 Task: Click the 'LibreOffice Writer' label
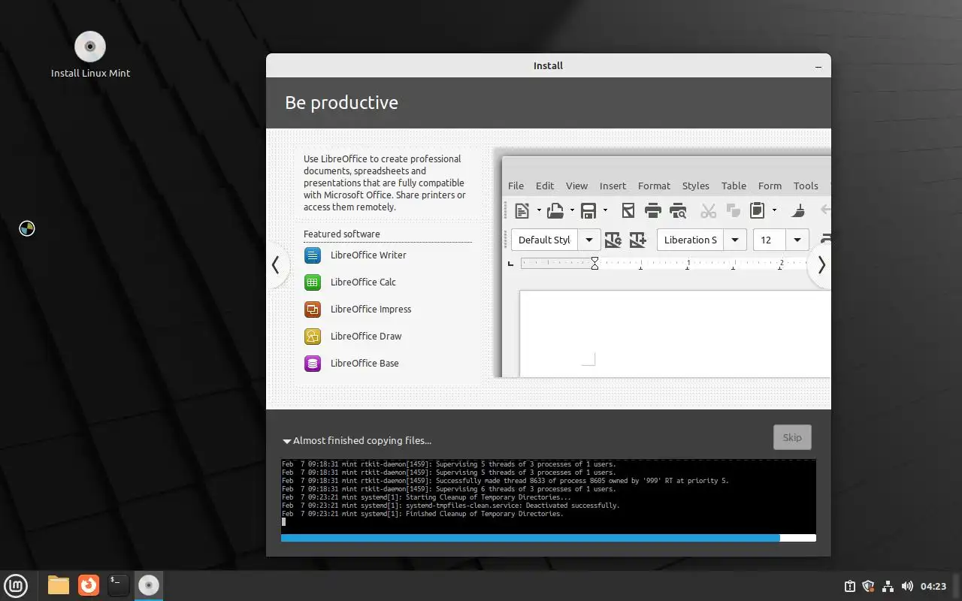click(x=368, y=255)
